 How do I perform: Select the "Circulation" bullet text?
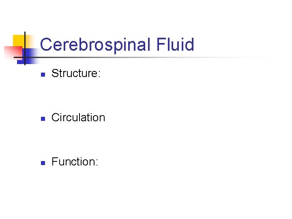78,118
